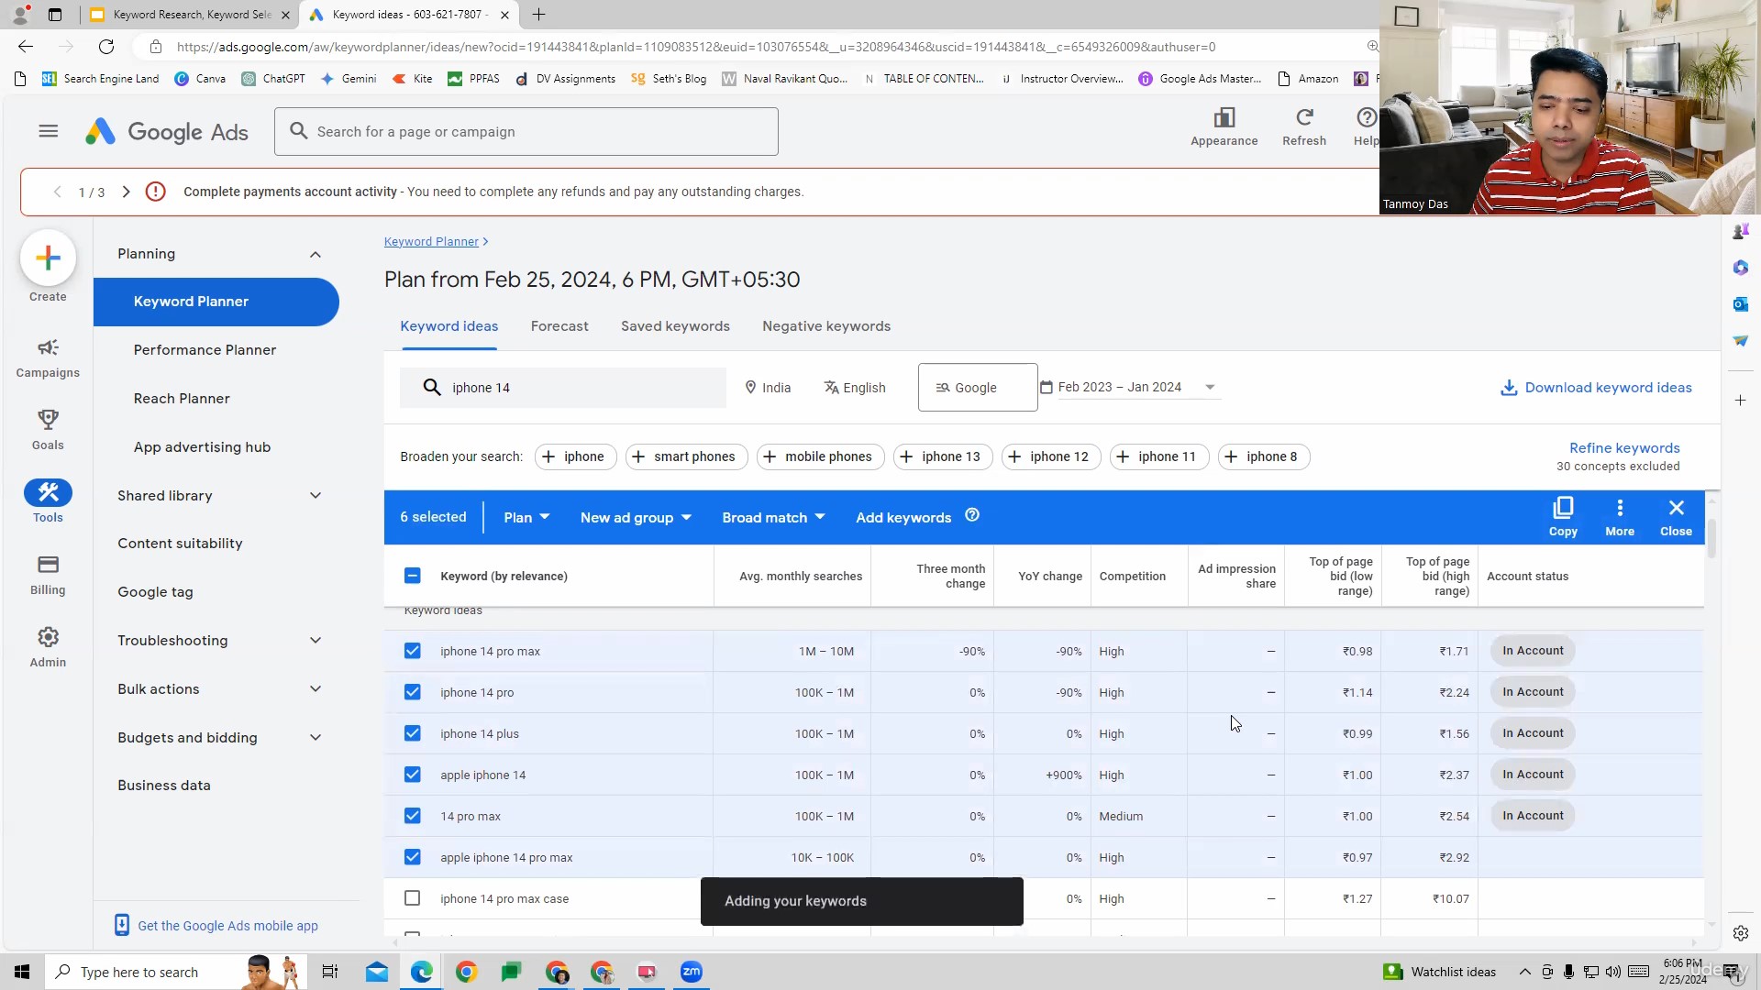Add 'iphone 13' to broaden search
The width and height of the screenshot is (1761, 990).
pyautogui.click(x=943, y=456)
